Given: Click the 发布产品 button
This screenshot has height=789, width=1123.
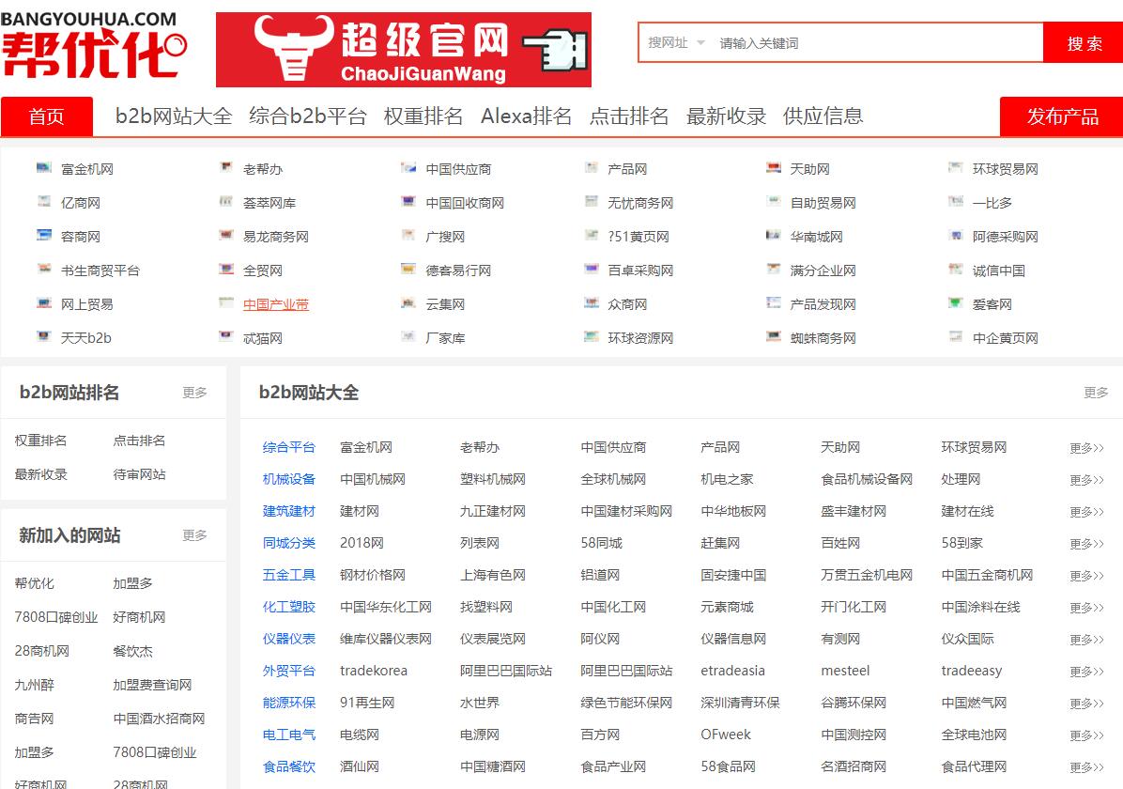Looking at the screenshot, I should (x=1062, y=116).
